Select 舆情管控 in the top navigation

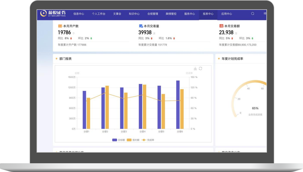pyautogui.click(x=171, y=14)
